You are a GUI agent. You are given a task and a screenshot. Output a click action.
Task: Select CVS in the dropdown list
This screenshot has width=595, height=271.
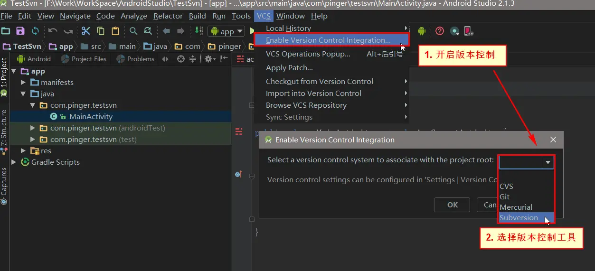click(526, 187)
